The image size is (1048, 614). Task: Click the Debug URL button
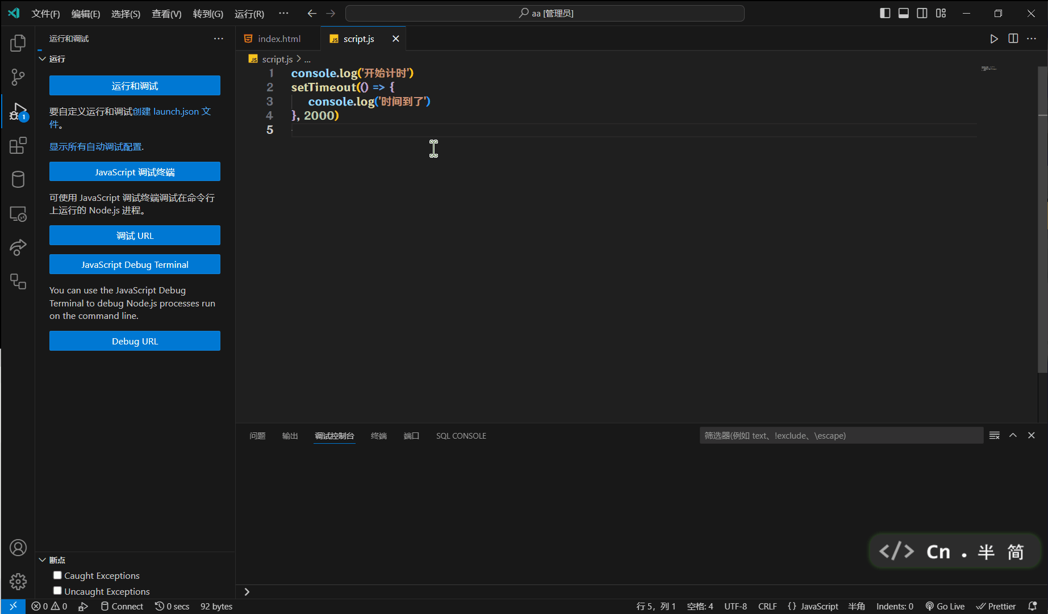(x=135, y=341)
